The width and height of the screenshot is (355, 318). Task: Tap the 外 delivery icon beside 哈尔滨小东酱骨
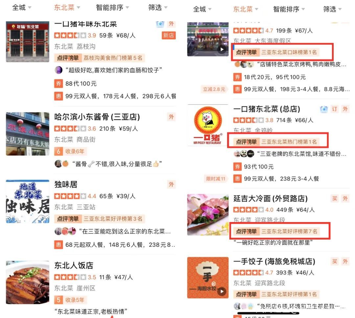click(171, 117)
